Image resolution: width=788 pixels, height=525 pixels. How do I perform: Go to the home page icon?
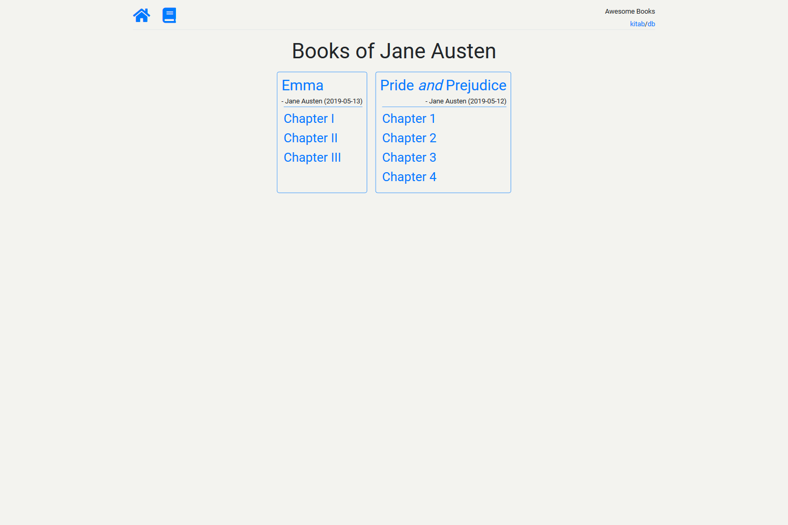141,15
